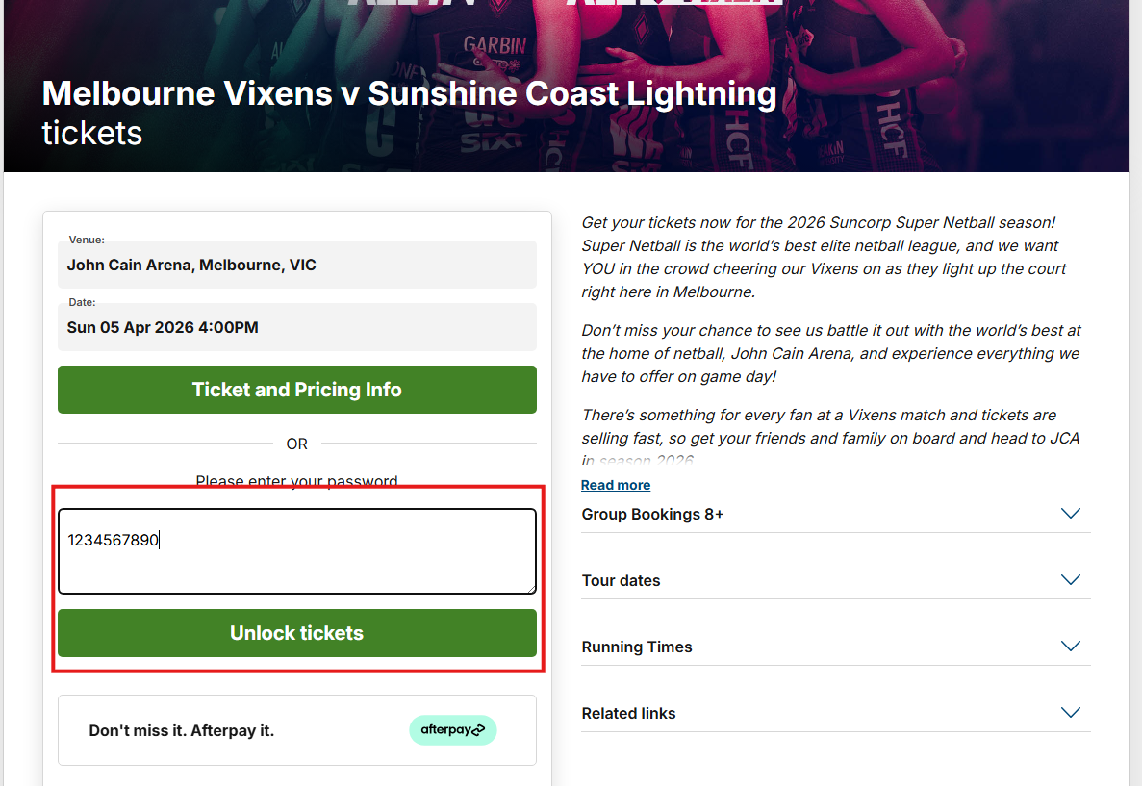
Task: Focus the password field containing 1234567890
Action: pos(296,551)
